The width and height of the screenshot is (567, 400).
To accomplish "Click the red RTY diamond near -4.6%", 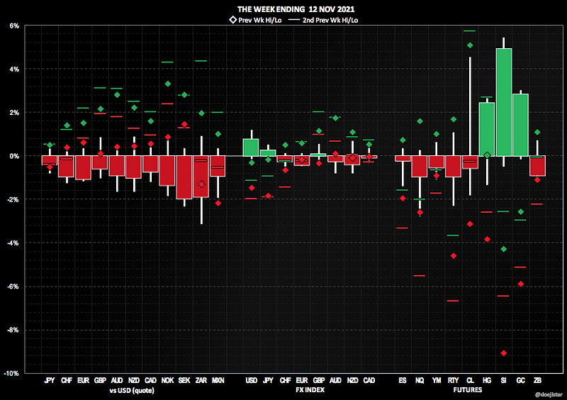I will (454, 256).
